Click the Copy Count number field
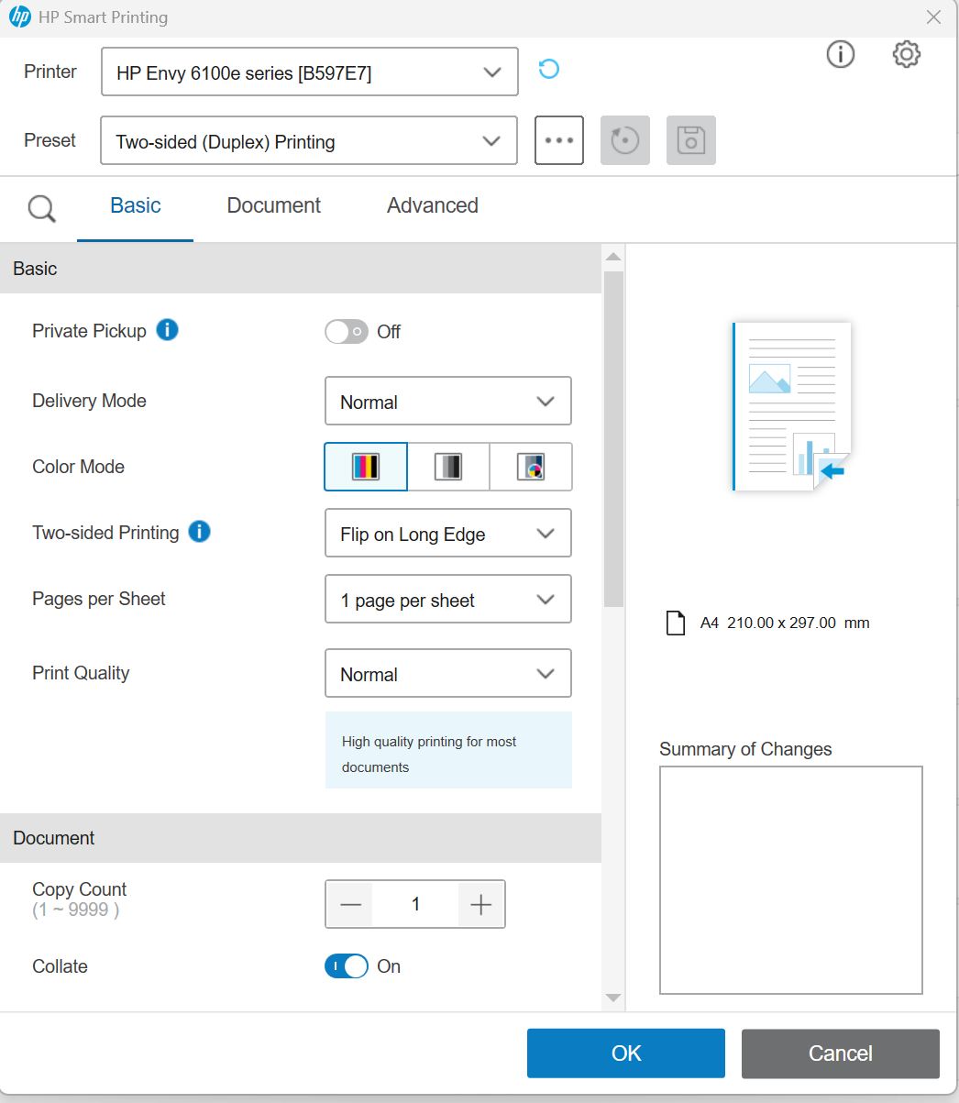This screenshot has width=959, height=1103. tap(415, 905)
